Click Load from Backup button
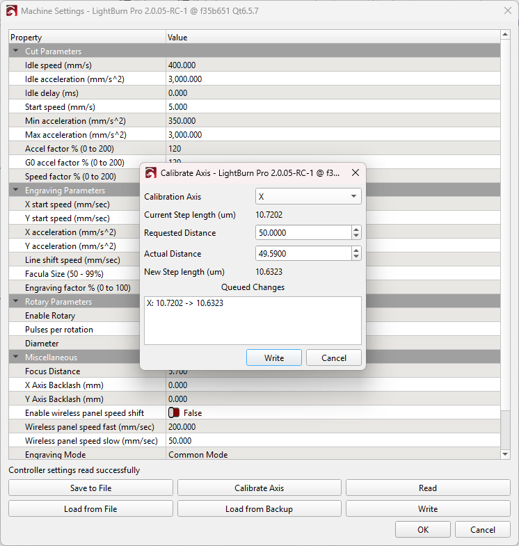This screenshot has height=546, width=519. tap(259, 508)
